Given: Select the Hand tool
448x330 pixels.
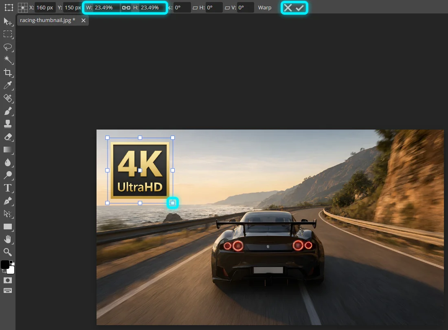Looking at the screenshot, I should (8, 240).
